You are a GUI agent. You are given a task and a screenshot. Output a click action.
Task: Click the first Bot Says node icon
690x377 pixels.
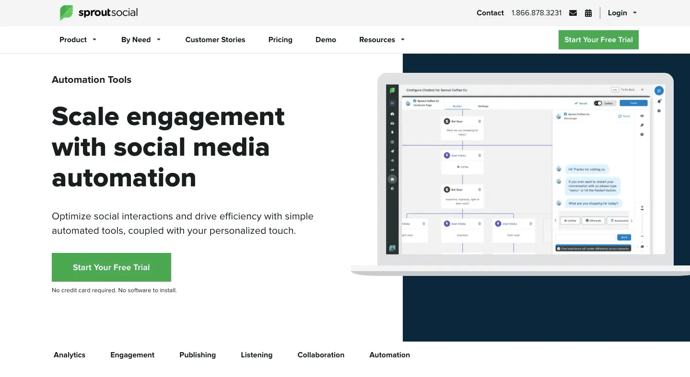point(447,122)
